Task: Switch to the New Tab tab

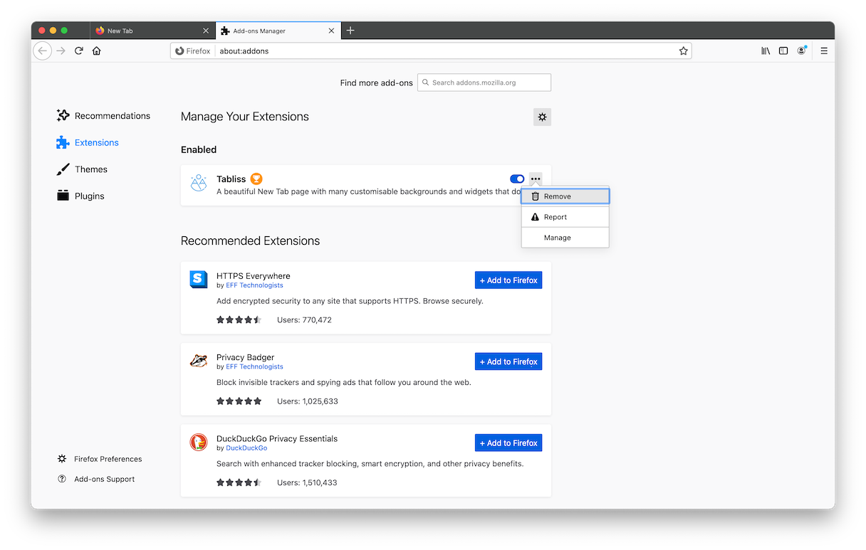Action: coord(152,31)
